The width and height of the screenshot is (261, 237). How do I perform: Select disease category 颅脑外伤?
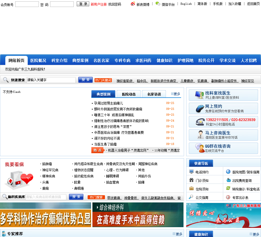(x=144, y=176)
